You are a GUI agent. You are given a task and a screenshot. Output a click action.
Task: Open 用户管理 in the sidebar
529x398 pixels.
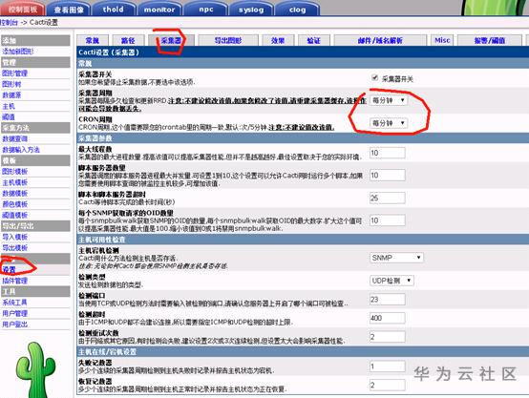point(15,313)
